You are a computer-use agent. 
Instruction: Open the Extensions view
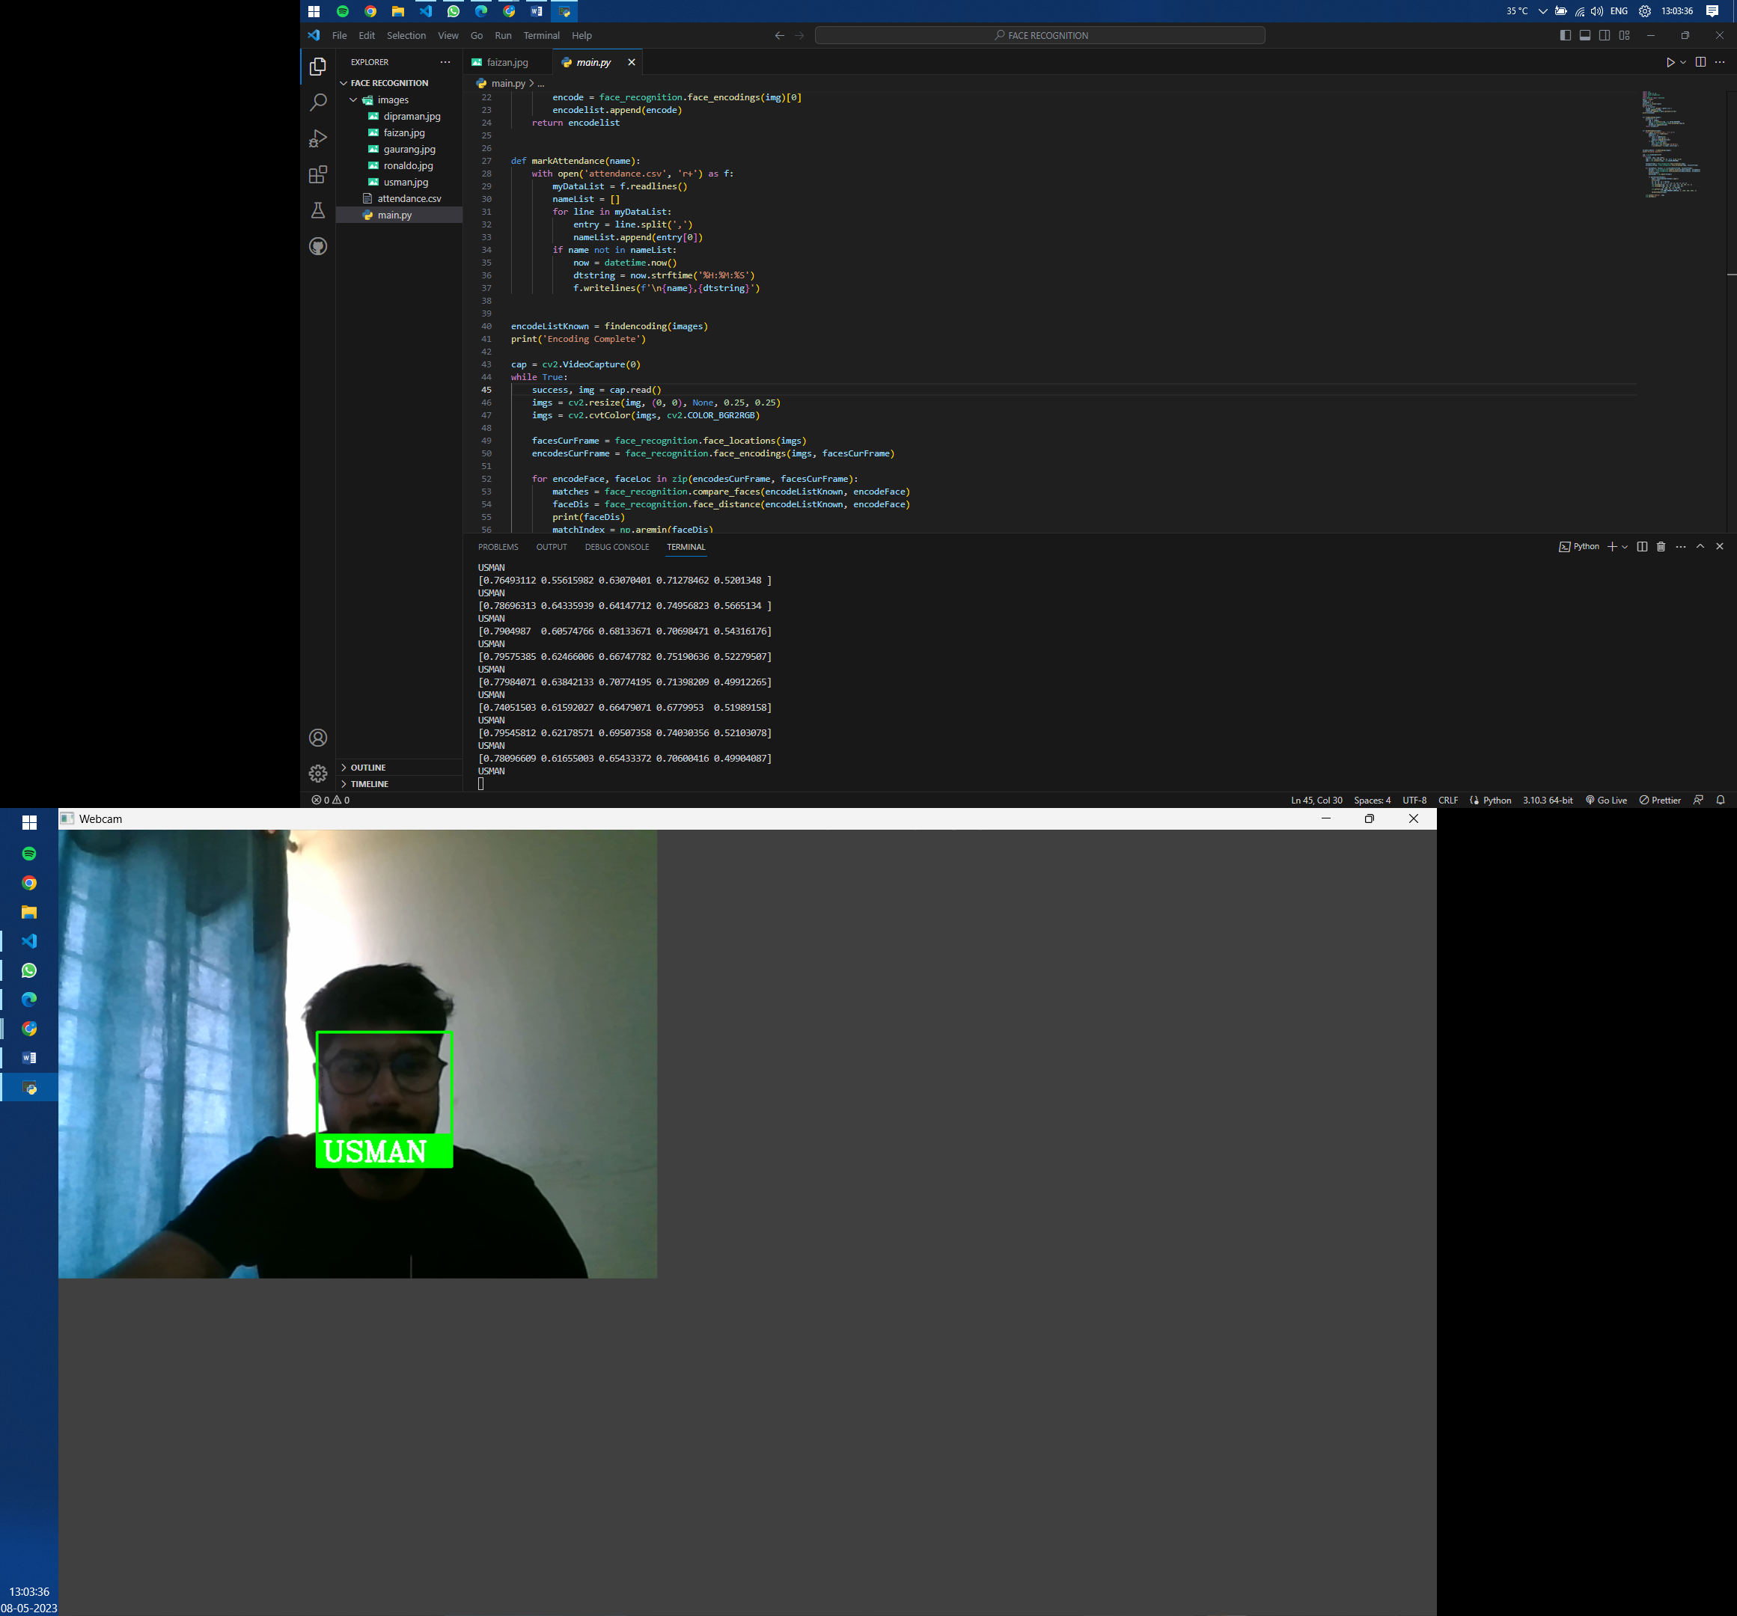point(318,175)
